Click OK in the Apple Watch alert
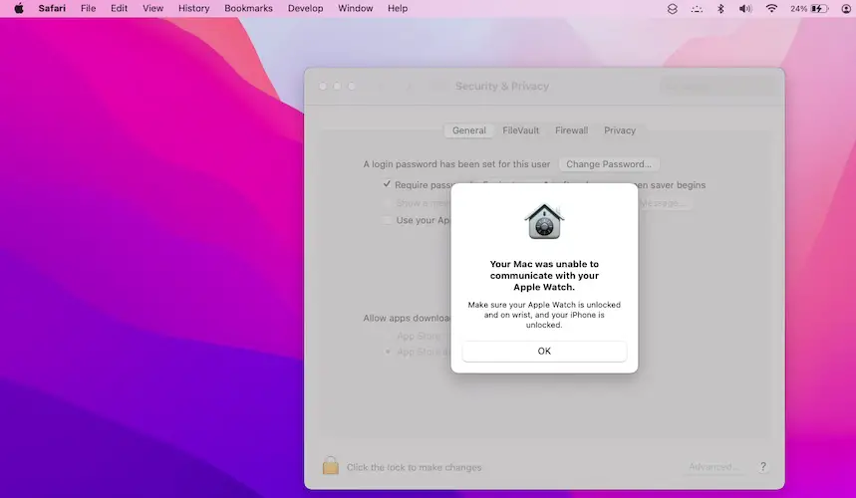 pos(544,351)
